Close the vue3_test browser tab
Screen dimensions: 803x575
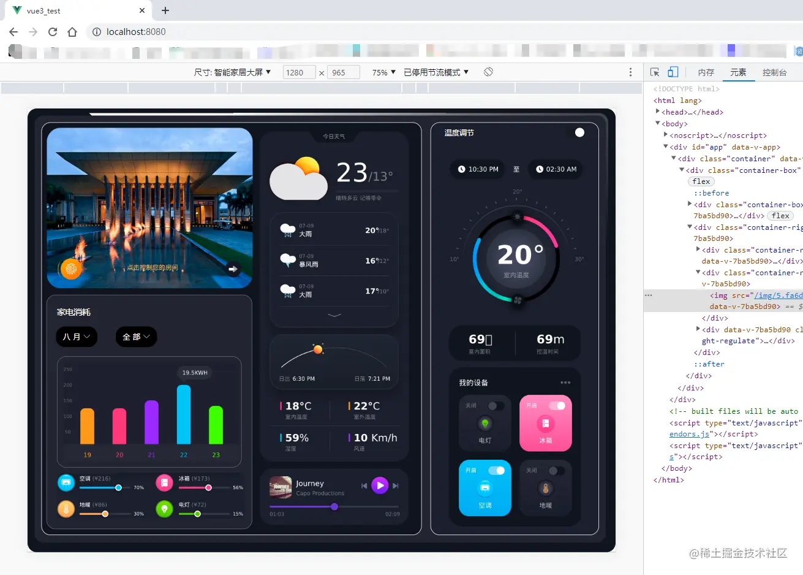tap(142, 10)
